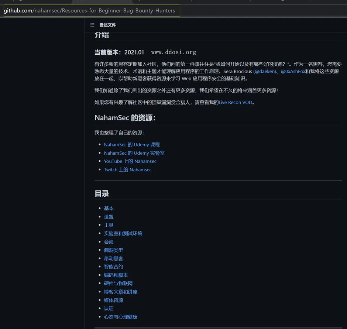
Task: Open 认证 contents link
Action: tap(109, 308)
